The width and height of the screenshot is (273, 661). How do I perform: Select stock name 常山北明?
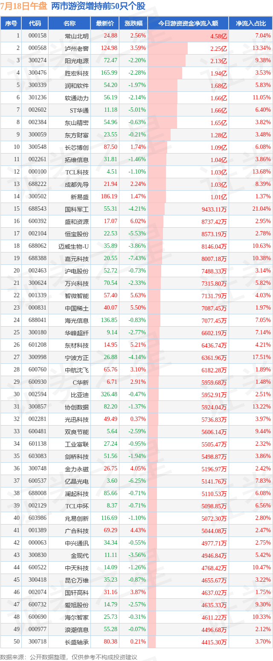pyautogui.click(x=77, y=36)
